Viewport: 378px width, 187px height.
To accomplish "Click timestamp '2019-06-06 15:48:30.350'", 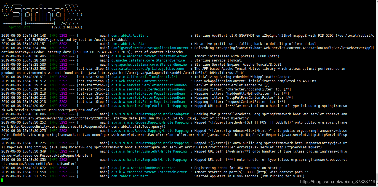I will 23,160.
